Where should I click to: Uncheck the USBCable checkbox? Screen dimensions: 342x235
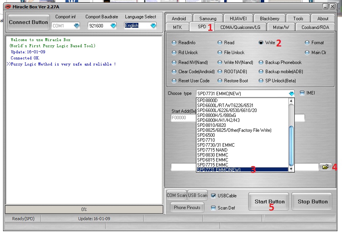coord(213,195)
